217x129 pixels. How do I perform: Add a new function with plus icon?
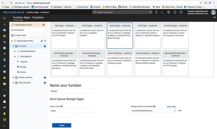click(45, 46)
